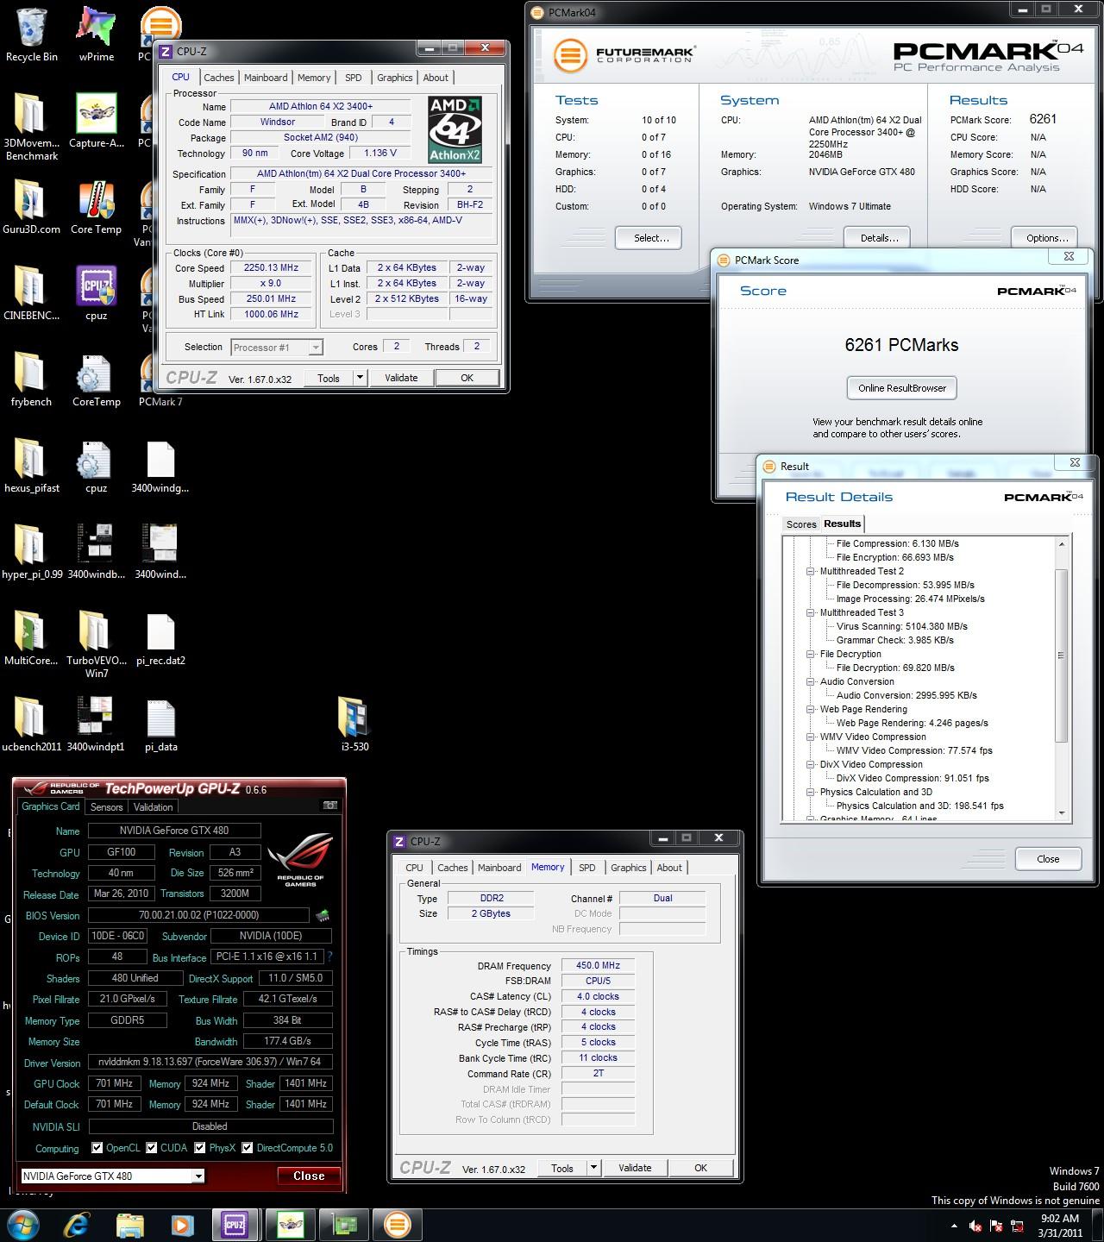Viewport: 1104px width, 1242px height.
Task: Click Bus Interface question mark in GPU-Z
Action: point(329,957)
